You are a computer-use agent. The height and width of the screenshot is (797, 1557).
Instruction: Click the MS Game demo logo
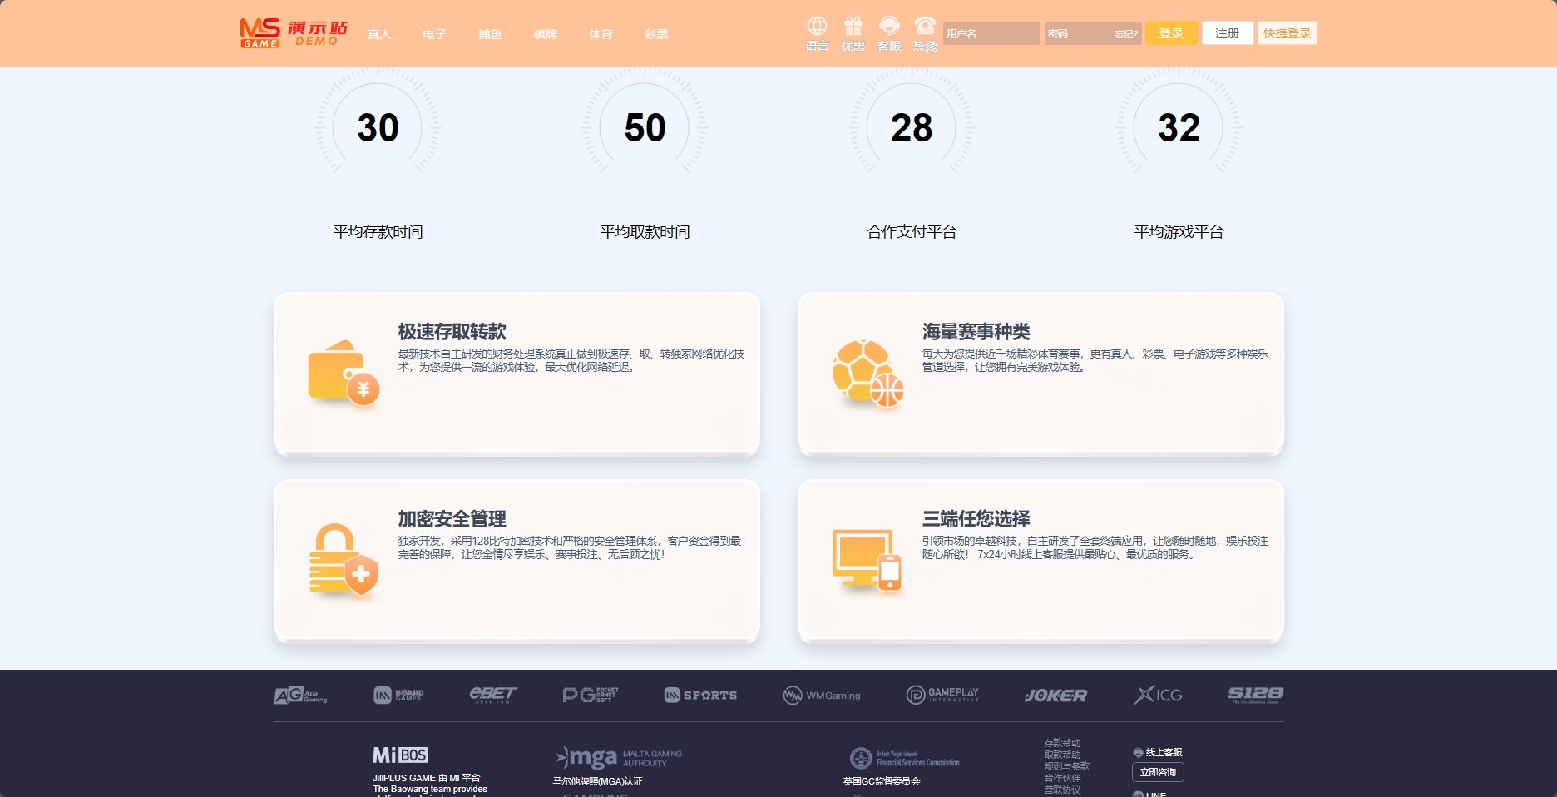coord(293,33)
